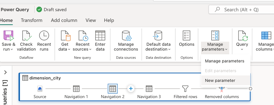Open Recent runs clock icon
274x105 pixels.
(44, 35)
